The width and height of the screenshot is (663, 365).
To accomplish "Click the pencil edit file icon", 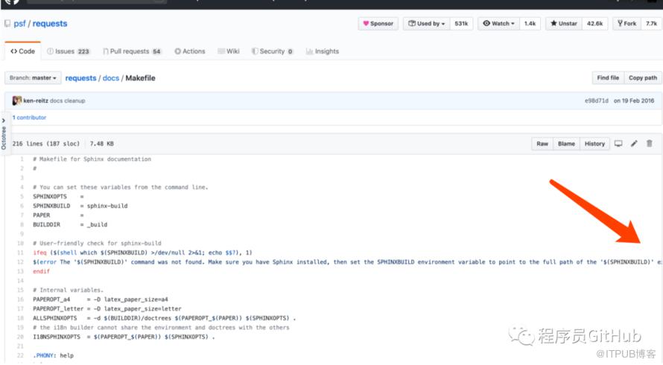I will (634, 143).
